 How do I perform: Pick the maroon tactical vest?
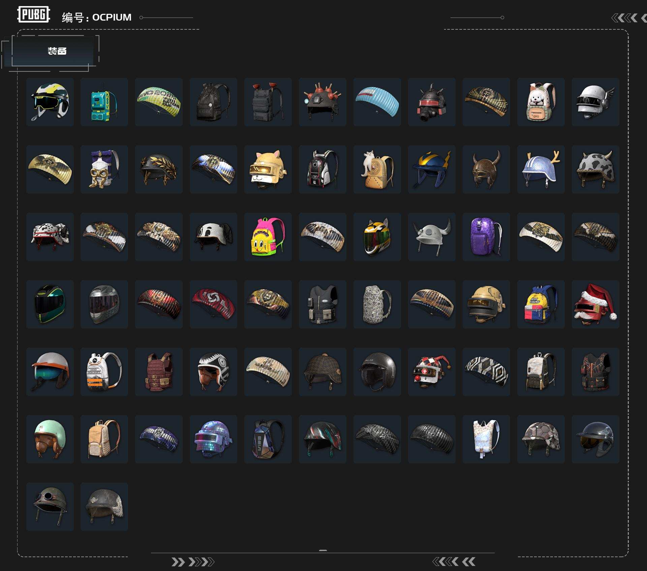pos(159,372)
